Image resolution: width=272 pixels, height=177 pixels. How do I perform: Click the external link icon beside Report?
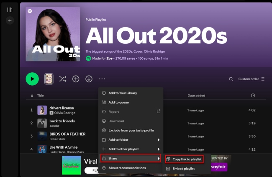pyautogui.click(x=159, y=111)
